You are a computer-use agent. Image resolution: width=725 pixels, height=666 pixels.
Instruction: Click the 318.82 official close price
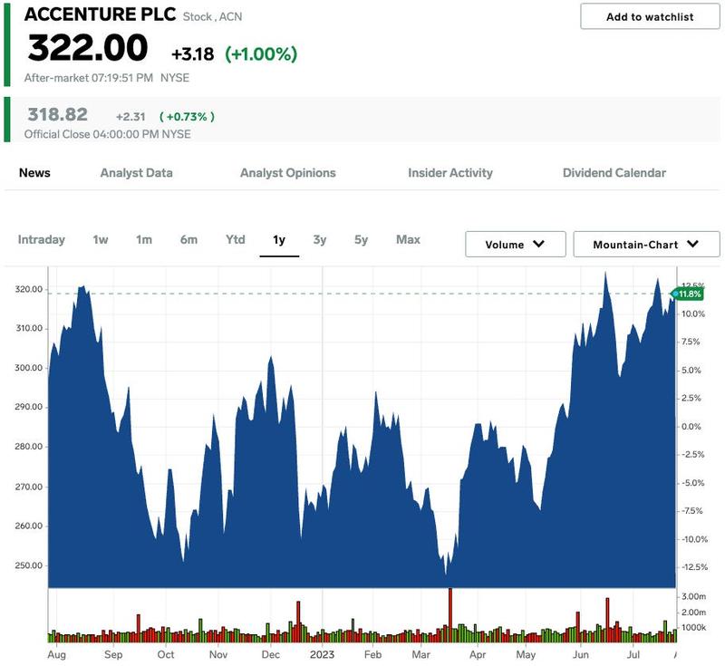57,114
